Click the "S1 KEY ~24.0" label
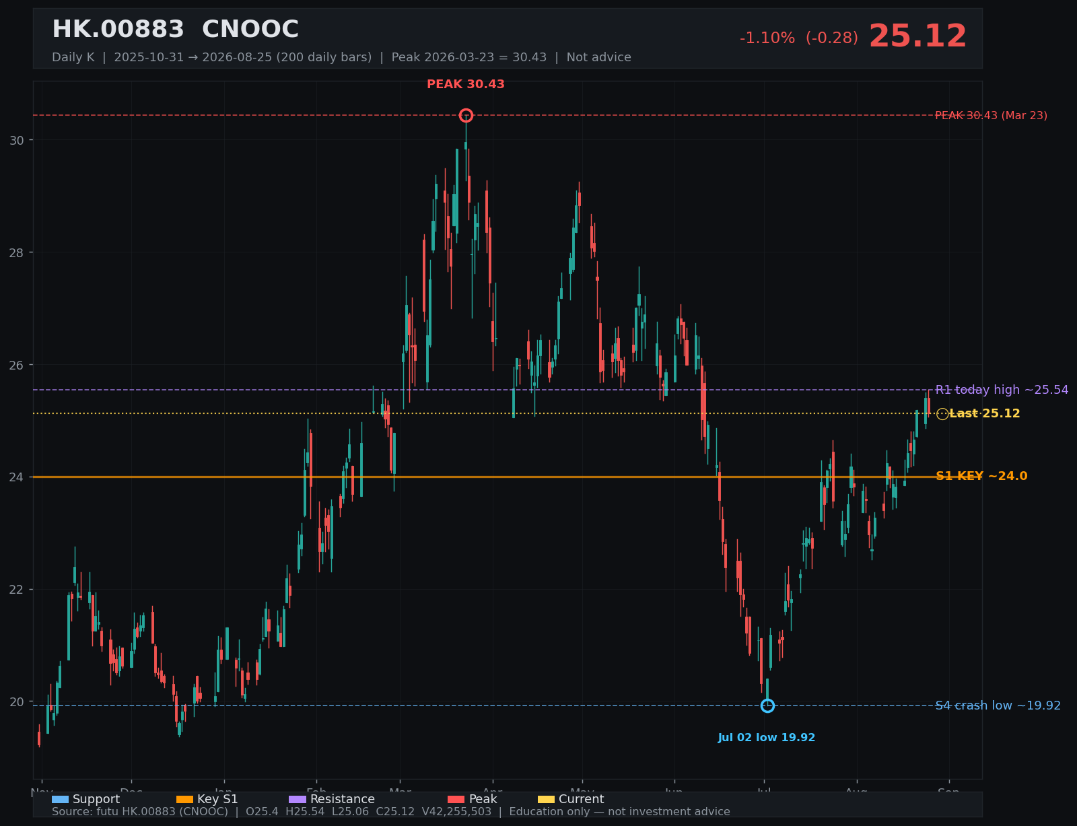 (x=981, y=476)
